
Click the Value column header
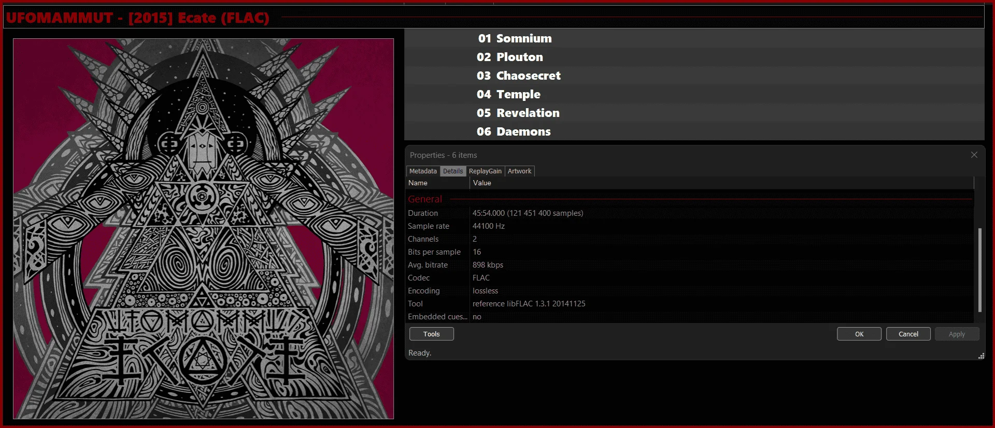click(722, 183)
